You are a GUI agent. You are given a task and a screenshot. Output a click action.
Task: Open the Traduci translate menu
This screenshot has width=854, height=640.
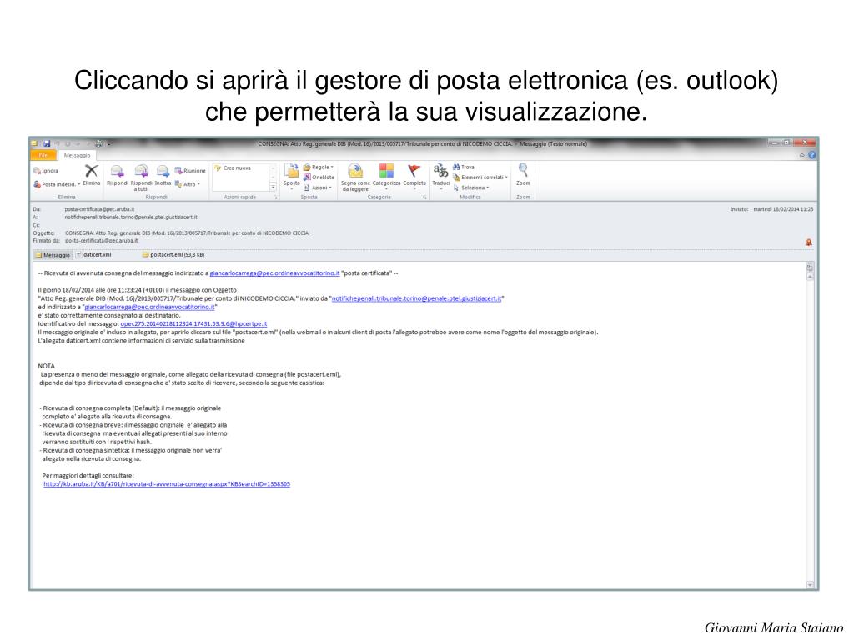[x=440, y=176]
